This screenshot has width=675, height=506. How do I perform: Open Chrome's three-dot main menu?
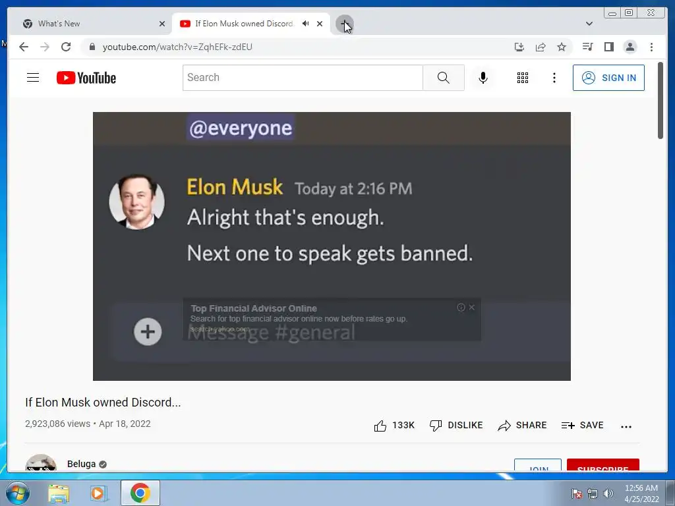click(x=651, y=47)
